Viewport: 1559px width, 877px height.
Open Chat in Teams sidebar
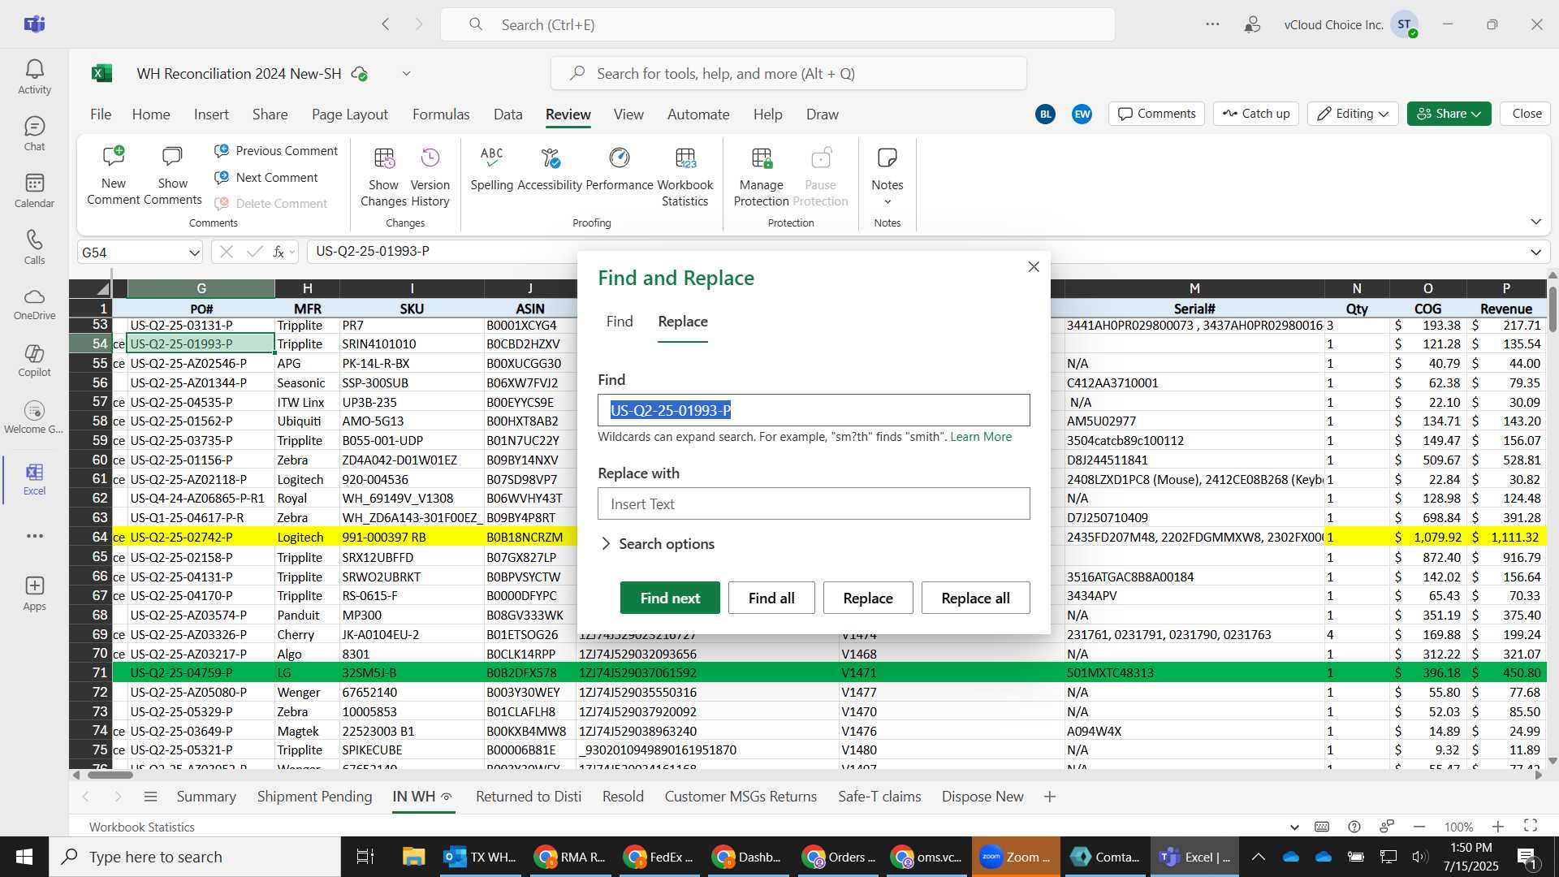point(34,134)
